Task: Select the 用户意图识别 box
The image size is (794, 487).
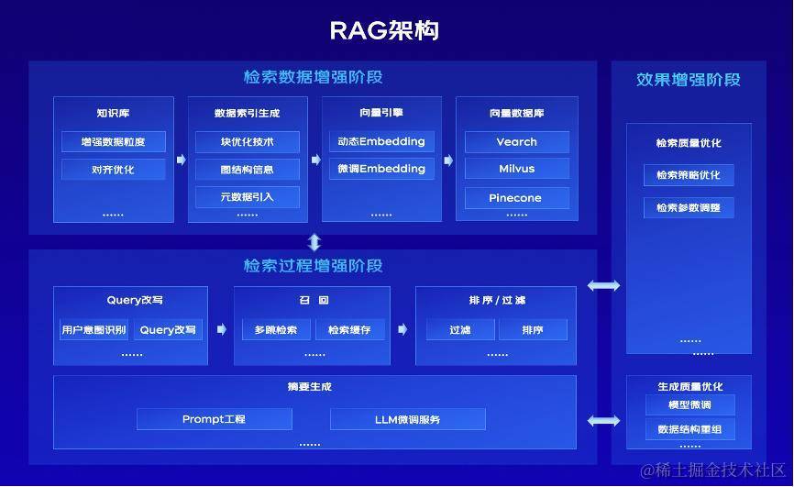Action: 94,330
